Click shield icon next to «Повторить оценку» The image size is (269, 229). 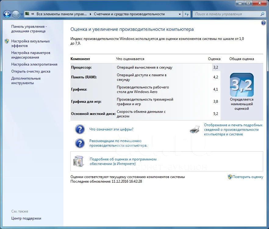pyautogui.click(x=230, y=177)
